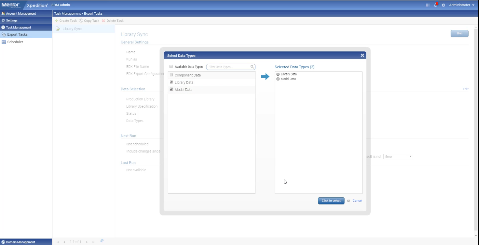The width and height of the screenshot is (479, 245).
Task: Open the notifications bell icon
Action: coord(436,5)
